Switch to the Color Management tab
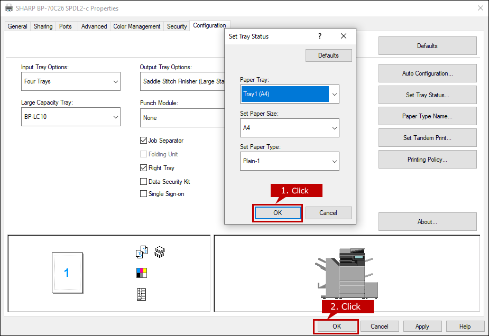Screen dimensions: 489x336 (136, 26)
